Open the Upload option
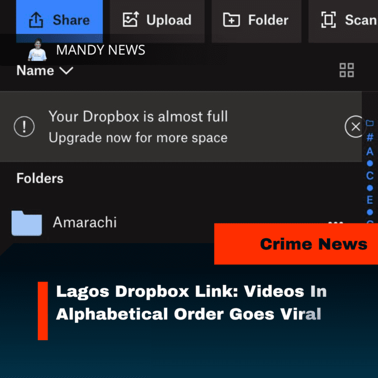The image size is (378, 378). click(x=157, y=21)
